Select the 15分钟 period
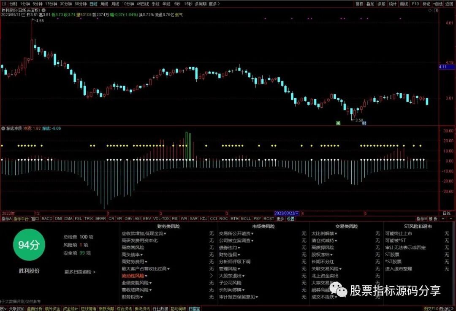The height and width of the screenshot is (311, 456). point(51,4)
